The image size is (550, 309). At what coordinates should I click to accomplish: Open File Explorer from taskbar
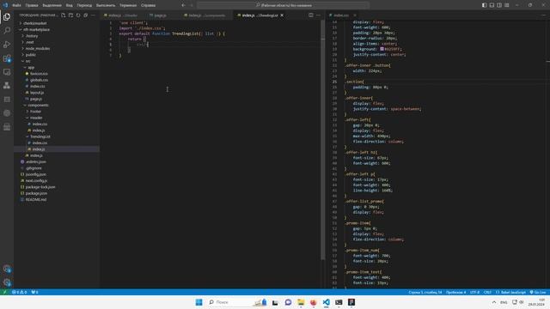click(x=301, y=302)
